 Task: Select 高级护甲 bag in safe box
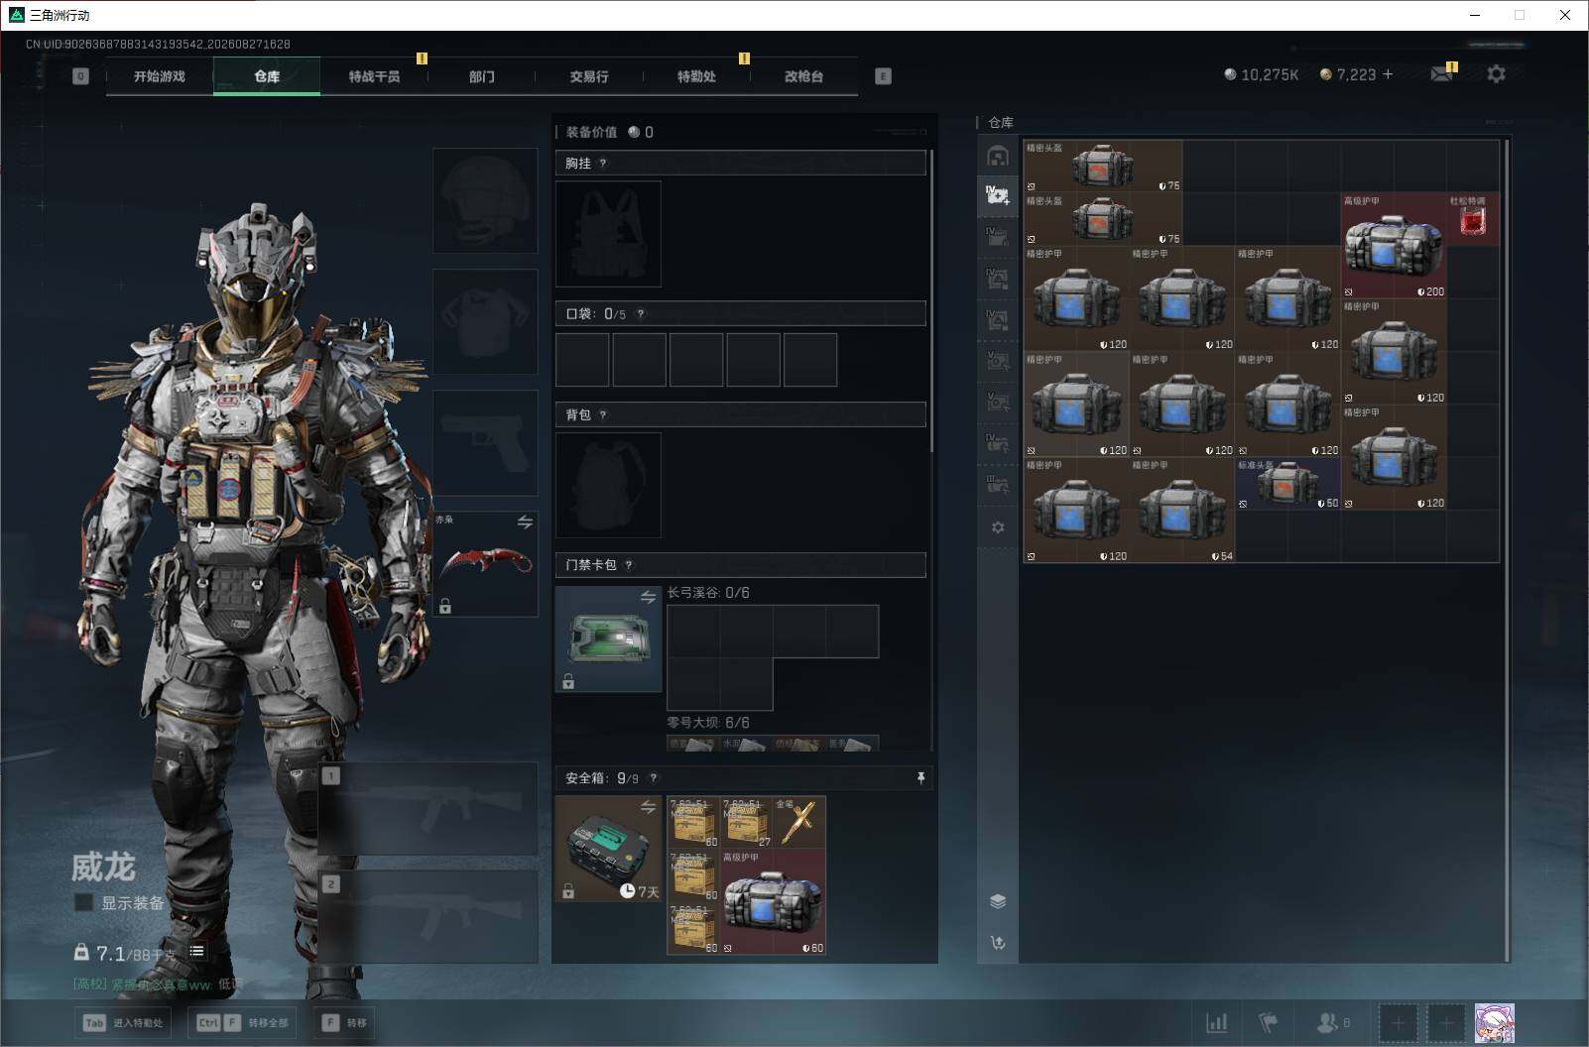coord(773,901)
